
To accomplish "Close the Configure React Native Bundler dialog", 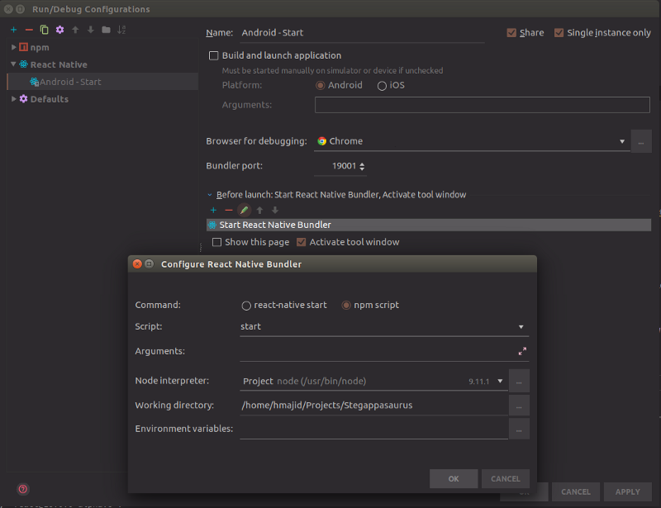I will point(137,263).
